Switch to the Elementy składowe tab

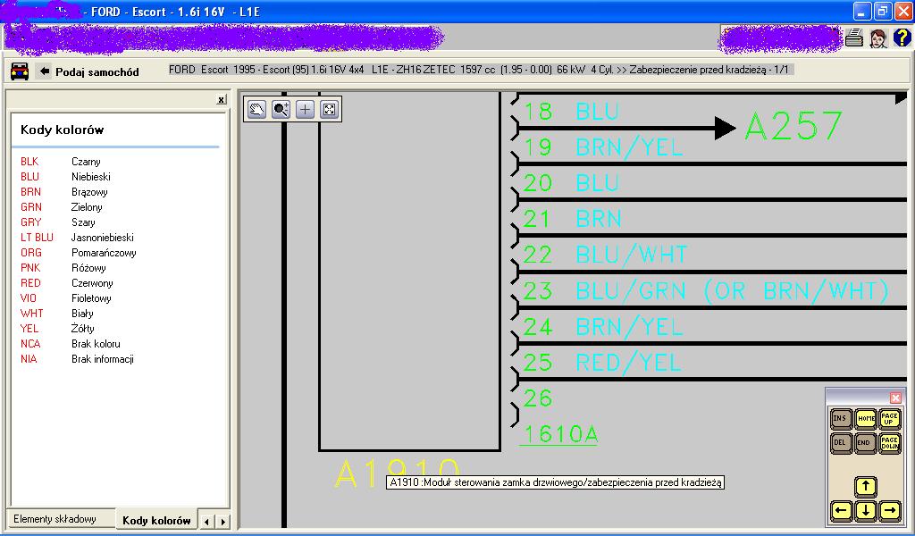[55, 520]
